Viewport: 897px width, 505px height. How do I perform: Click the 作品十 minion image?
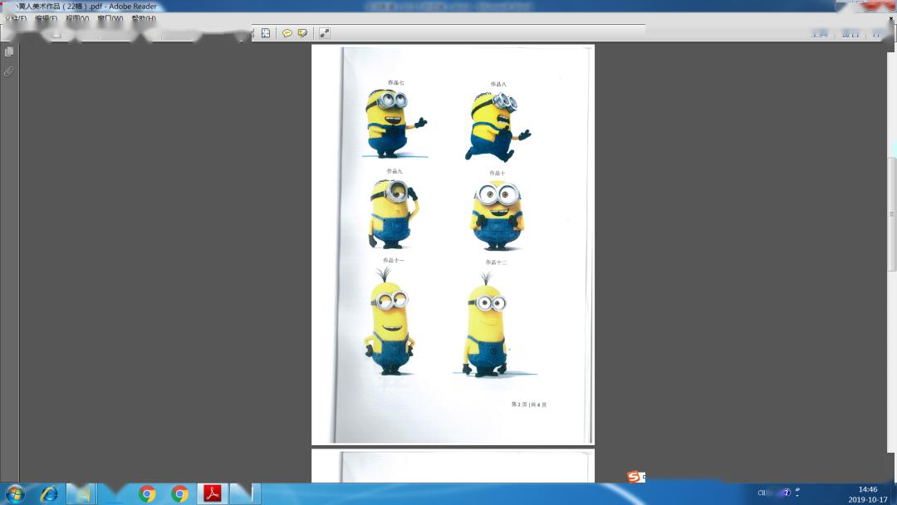[497, 216]
